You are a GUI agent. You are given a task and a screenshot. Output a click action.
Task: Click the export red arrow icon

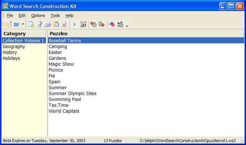point(102,24)
